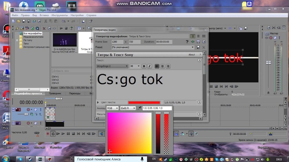Toggle animation clock for Текст
Screen dimensions: 289x162
click(x=199, y=60)
